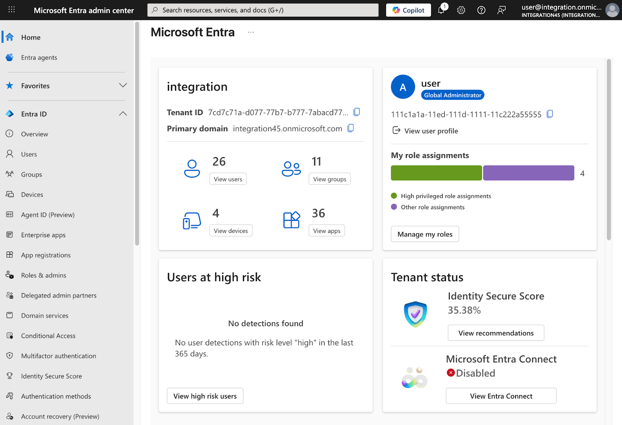The height and width of the screenshot is (425, 622).
Task: Open Conditional Access in the sidebar
Action: 48,336
